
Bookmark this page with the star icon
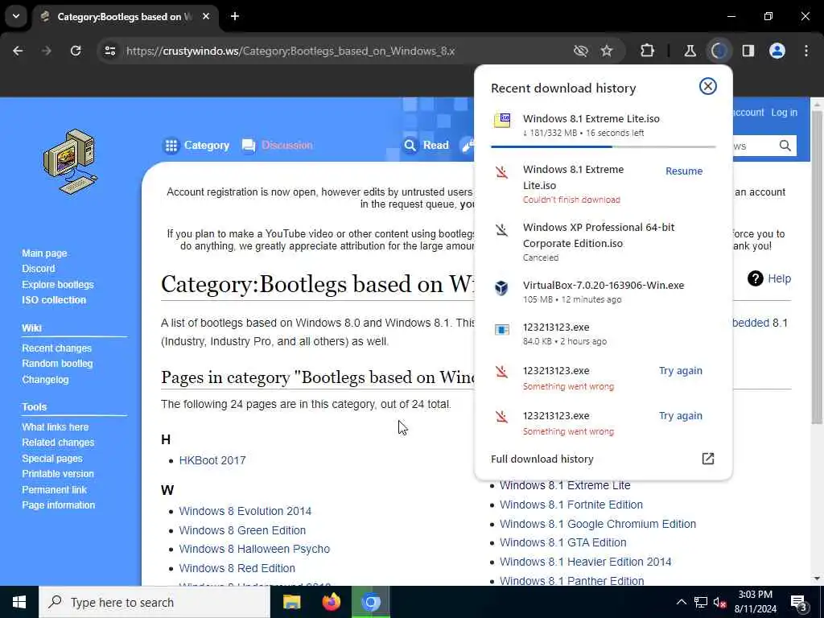click(607, 51)
